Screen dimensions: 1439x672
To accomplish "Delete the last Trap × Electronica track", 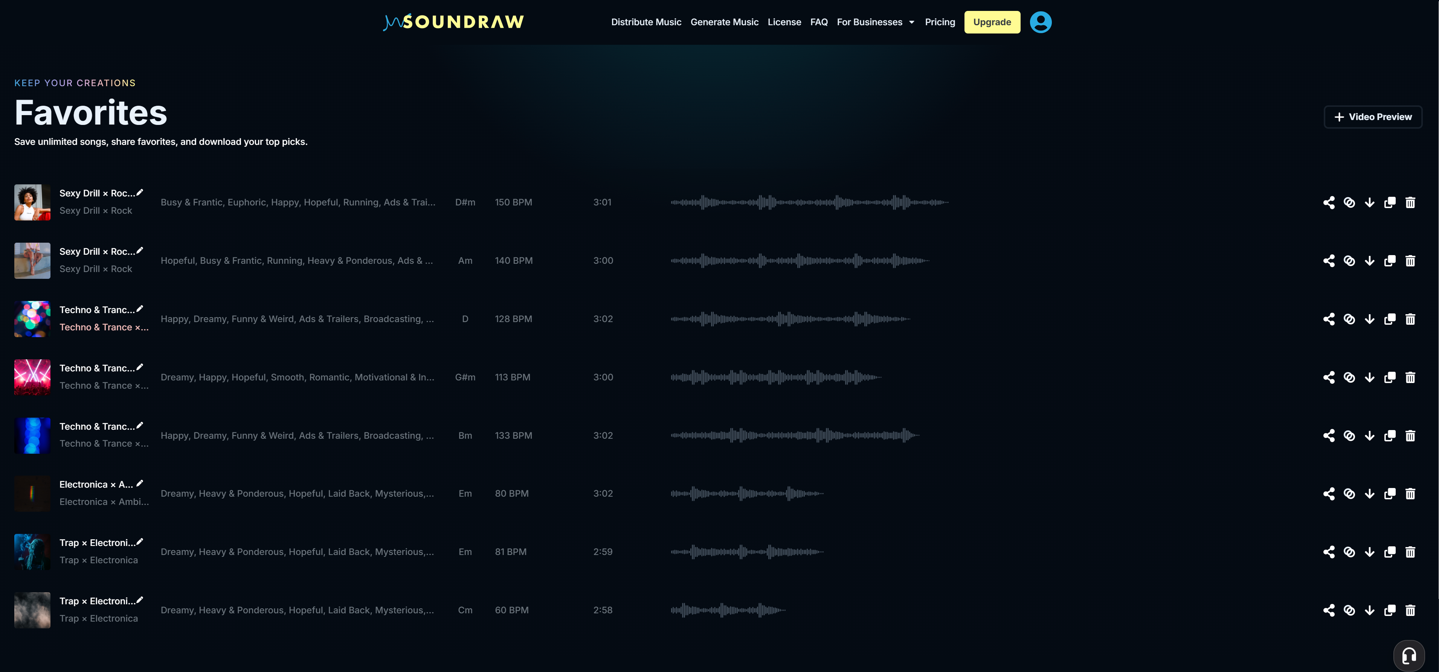I will (1410, 610).
